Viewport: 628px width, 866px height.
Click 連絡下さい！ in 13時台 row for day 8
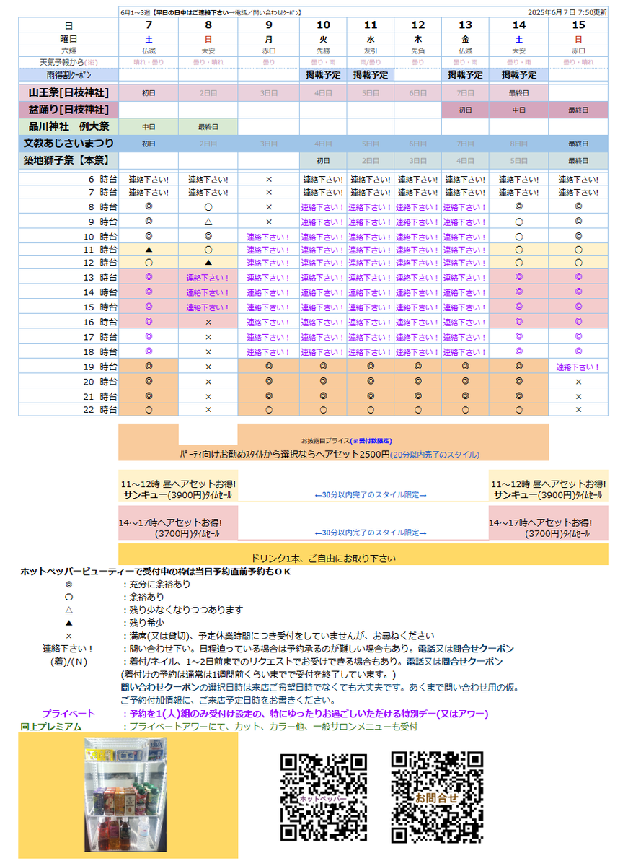click(x=208, y=277)
